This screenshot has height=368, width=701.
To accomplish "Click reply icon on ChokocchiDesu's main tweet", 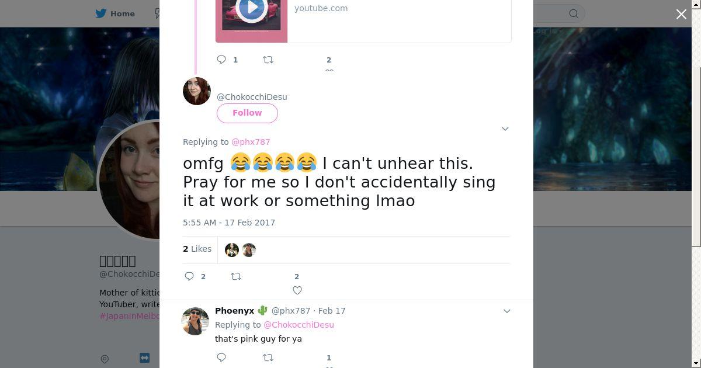I will [189, 276].
